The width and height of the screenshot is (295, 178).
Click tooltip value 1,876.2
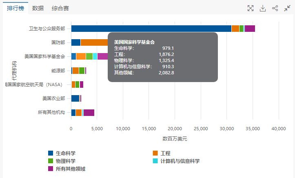(166, 54)
